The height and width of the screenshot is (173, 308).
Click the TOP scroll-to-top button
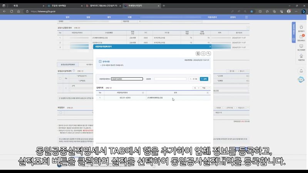tap(301, 71)
